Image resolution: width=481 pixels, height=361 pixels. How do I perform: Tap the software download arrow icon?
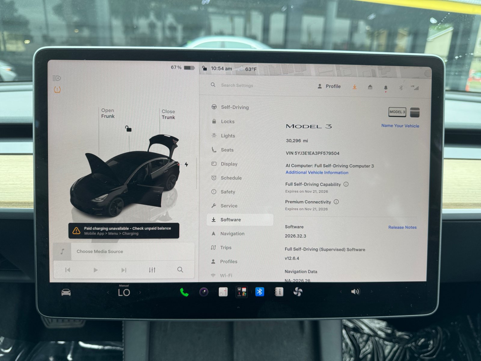[x=355, y=87]
